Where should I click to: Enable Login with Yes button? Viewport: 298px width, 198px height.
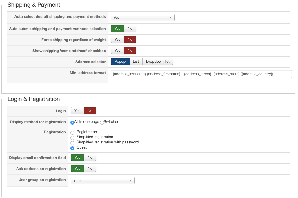click(x=77, y=111)
